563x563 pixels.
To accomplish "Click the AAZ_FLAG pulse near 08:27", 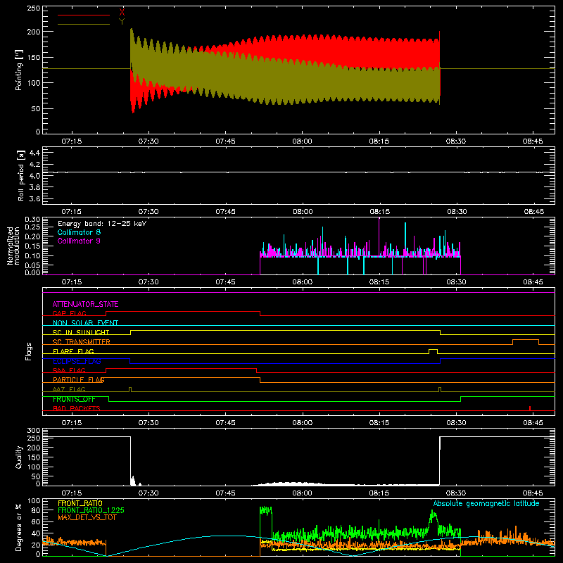I will pyautogui.click(x=440, y=389).
